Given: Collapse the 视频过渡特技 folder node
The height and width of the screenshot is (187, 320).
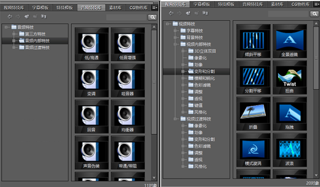Looking at the screenshot, I should [175, 119].
